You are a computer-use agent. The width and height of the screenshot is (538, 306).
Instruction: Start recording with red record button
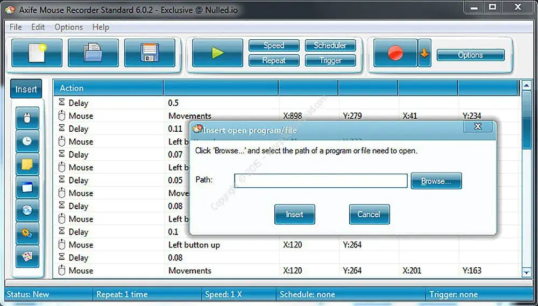(395, 53)
